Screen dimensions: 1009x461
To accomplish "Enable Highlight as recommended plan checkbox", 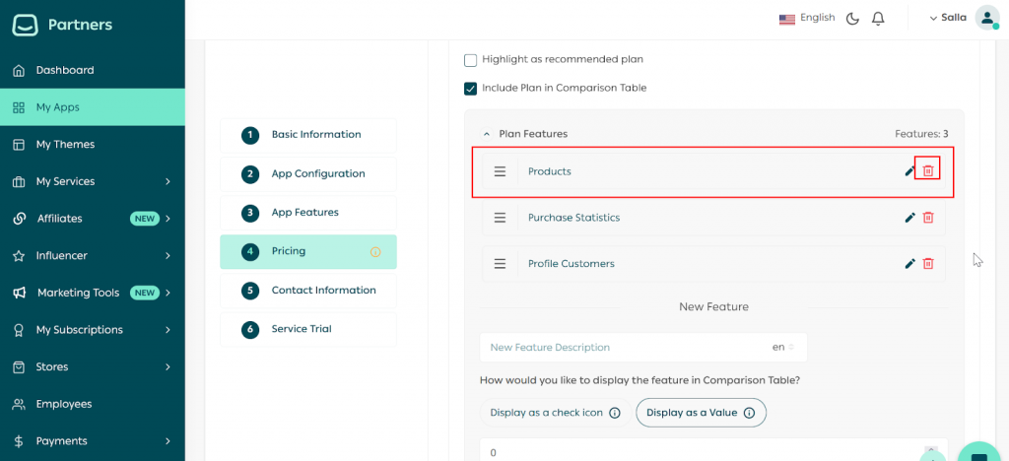I will 470,60.
